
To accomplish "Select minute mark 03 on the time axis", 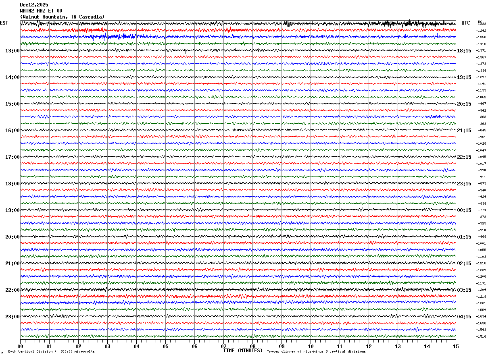I will [x=107, y=346].
